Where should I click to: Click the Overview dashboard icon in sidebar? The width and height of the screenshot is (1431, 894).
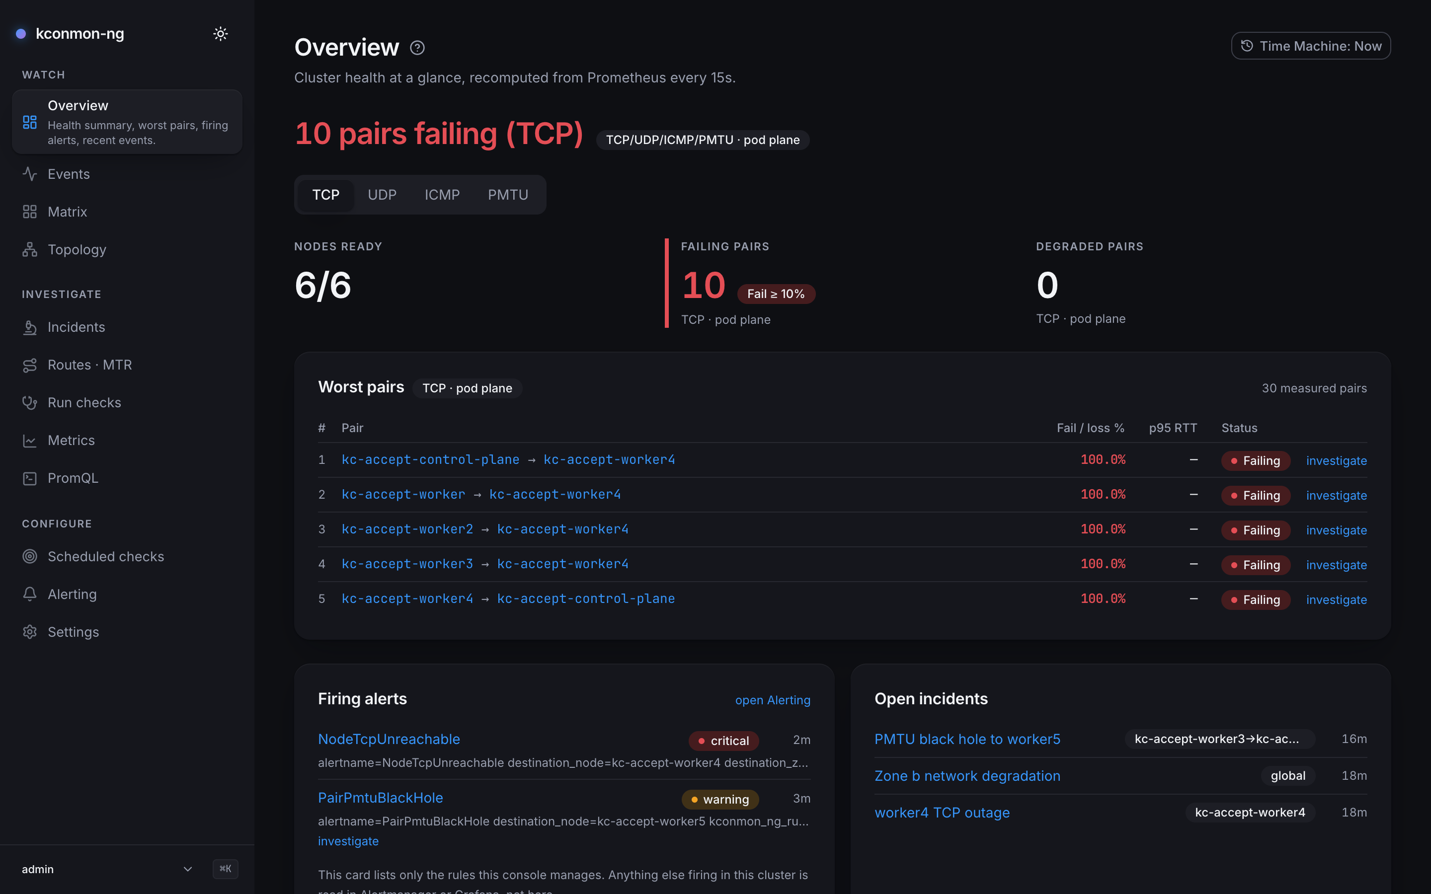30,122
